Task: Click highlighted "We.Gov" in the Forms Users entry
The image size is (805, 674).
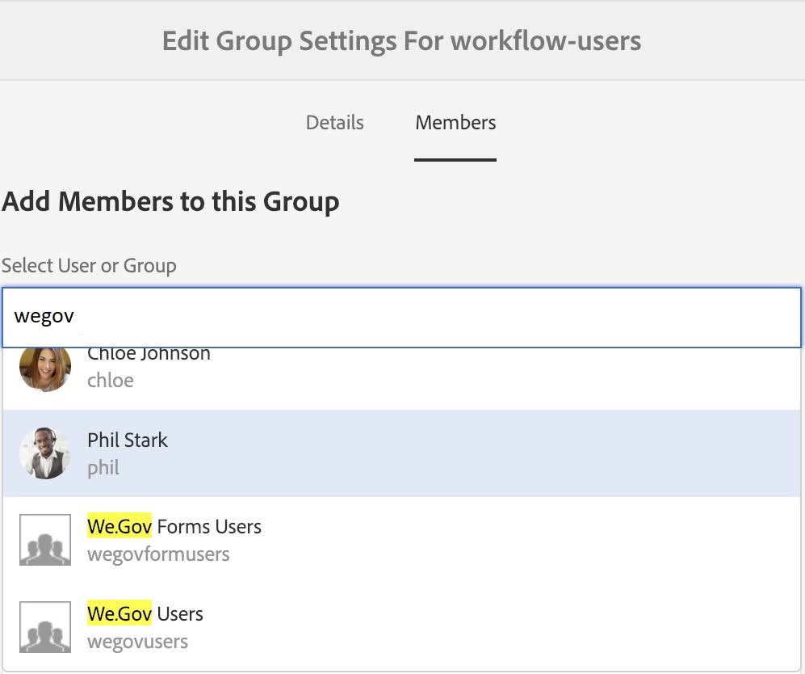Action: [119, 527]
